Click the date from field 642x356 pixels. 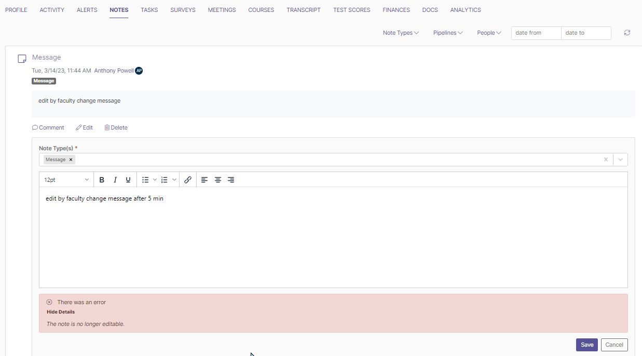click(x=536, y=33)
